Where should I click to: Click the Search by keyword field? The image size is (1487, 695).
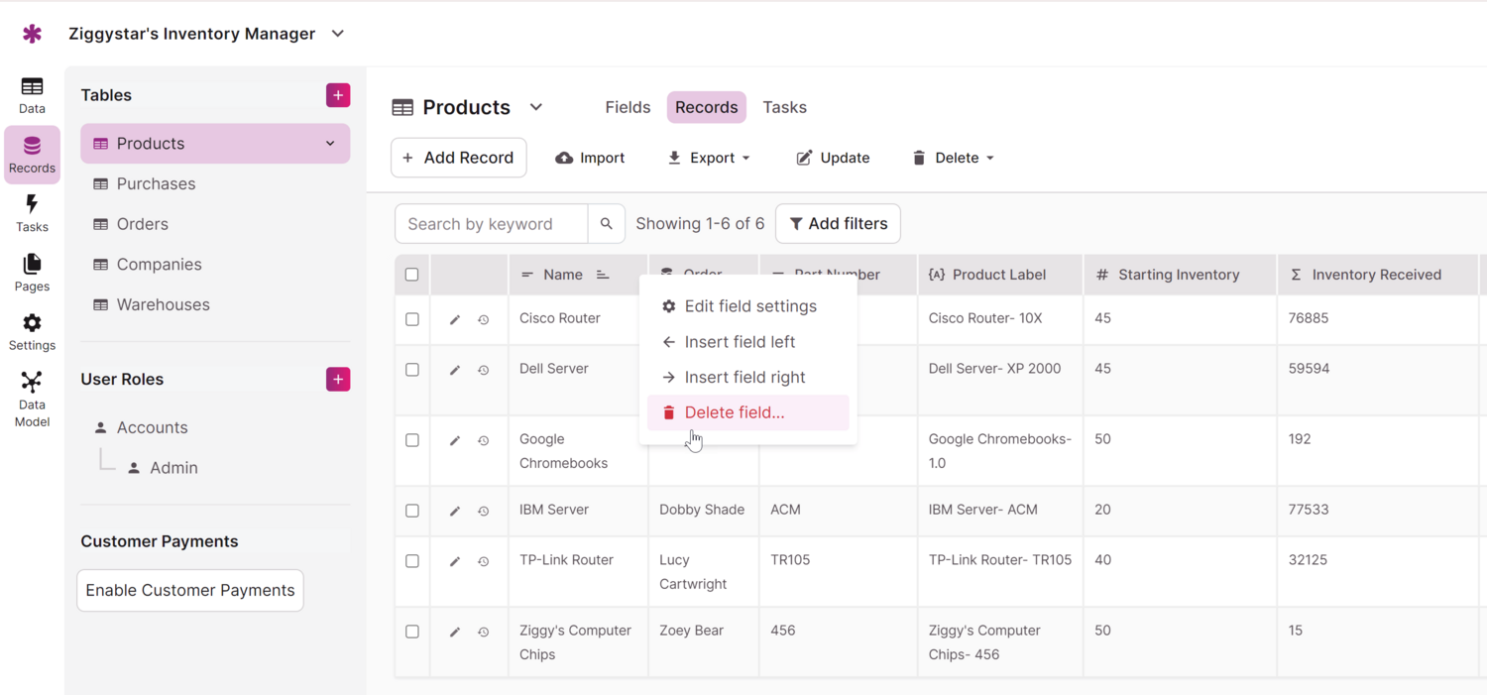[492, 224]
